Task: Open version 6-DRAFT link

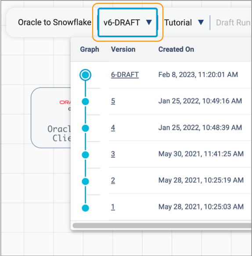Action: click(125, 75)
